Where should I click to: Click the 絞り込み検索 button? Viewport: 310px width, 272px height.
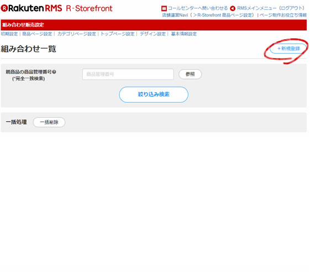point(154,95)
